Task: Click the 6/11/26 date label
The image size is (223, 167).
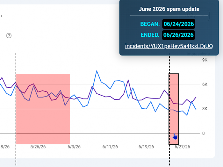Action: click(110, 147)
